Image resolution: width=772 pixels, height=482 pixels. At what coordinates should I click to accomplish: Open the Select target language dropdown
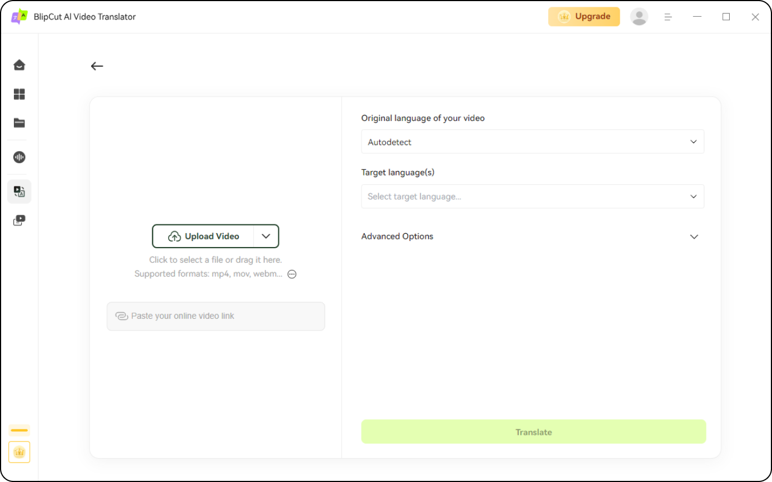coord(532,197)
